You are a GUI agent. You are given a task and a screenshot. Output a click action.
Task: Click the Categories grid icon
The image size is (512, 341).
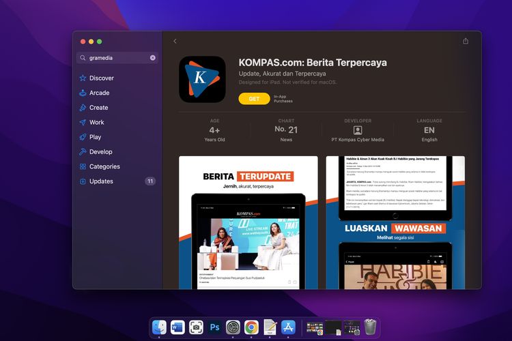pyautogui.click(x=83, y=166)
